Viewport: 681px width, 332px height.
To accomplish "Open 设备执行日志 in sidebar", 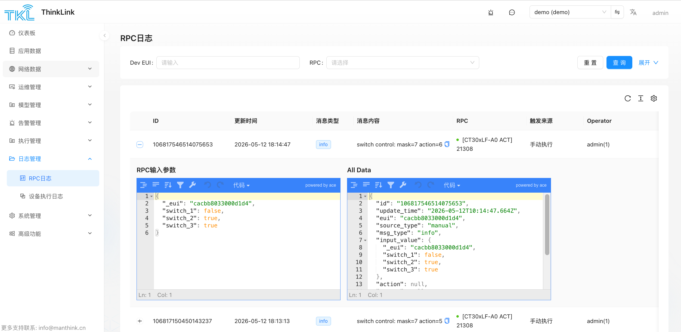I will click(53, 196).
